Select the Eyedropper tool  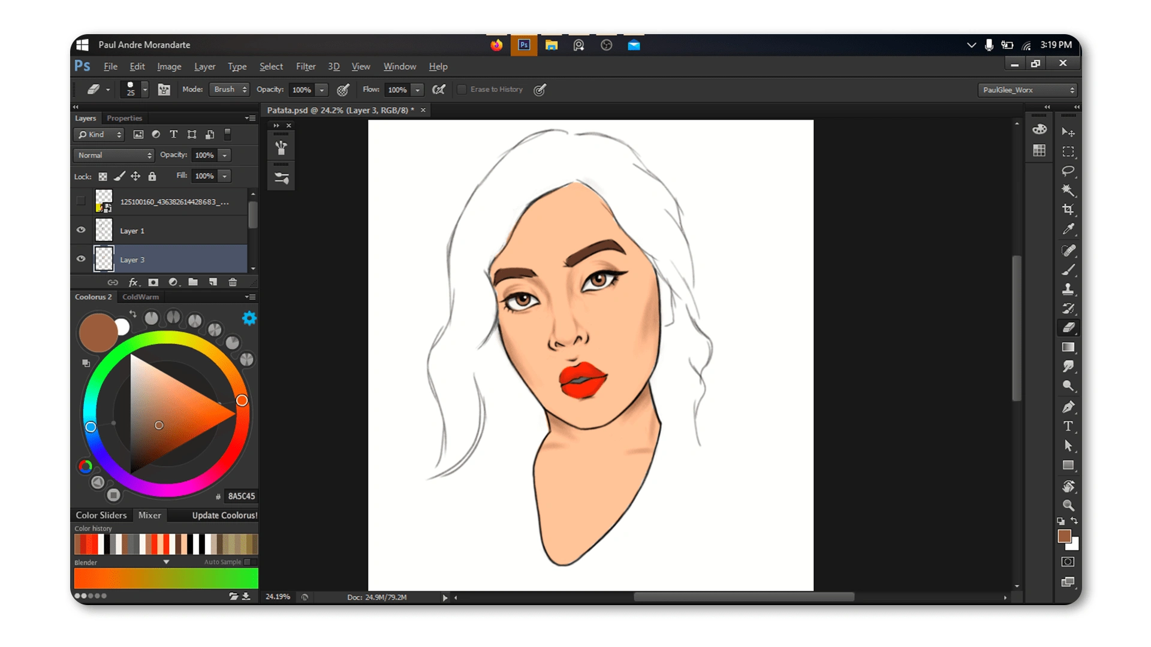point(1068,229)
